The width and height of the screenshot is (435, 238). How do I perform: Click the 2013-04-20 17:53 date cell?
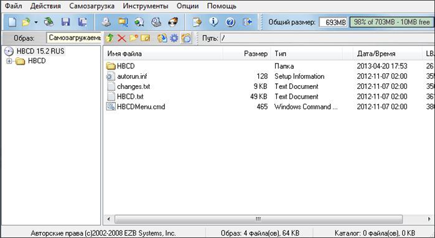tap(382, 66)
